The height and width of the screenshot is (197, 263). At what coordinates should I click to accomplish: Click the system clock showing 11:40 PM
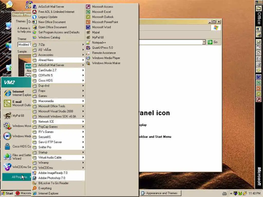coord(254,193)
